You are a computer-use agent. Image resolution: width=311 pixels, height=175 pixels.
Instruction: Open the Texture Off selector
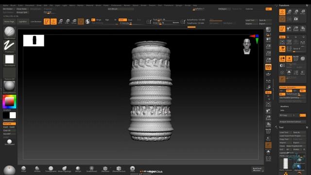point(9,73)
